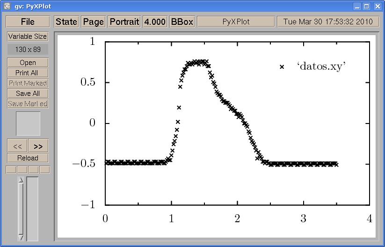
Task: Click Save All in sidebar
Action: [28, 94]
